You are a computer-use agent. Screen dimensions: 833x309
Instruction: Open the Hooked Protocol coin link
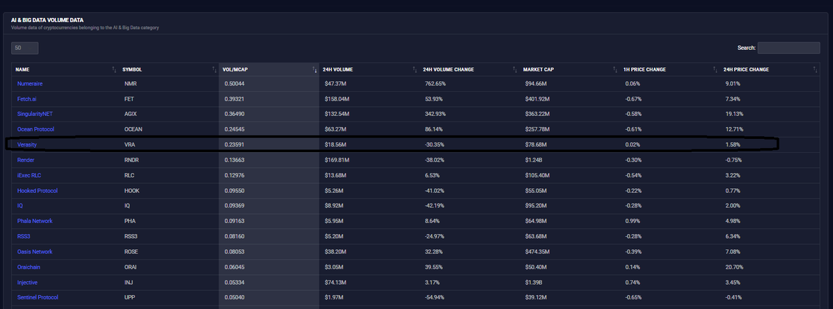[37, 190]
